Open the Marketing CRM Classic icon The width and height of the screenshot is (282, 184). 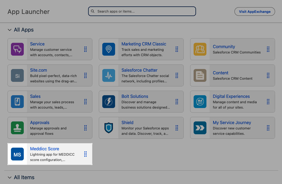click(109, 49)
